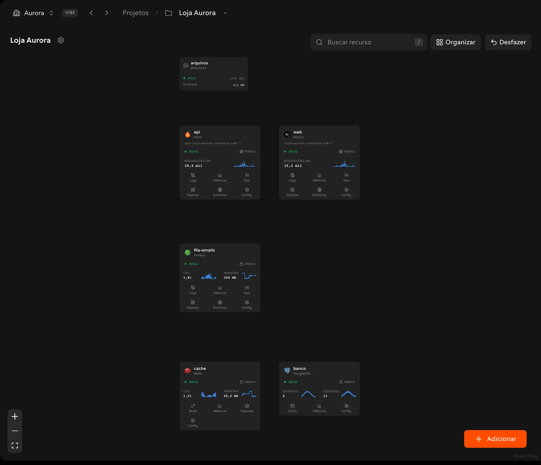541x465 pixels.
Task: Open Logs on the api card
Action: [193, 178]
